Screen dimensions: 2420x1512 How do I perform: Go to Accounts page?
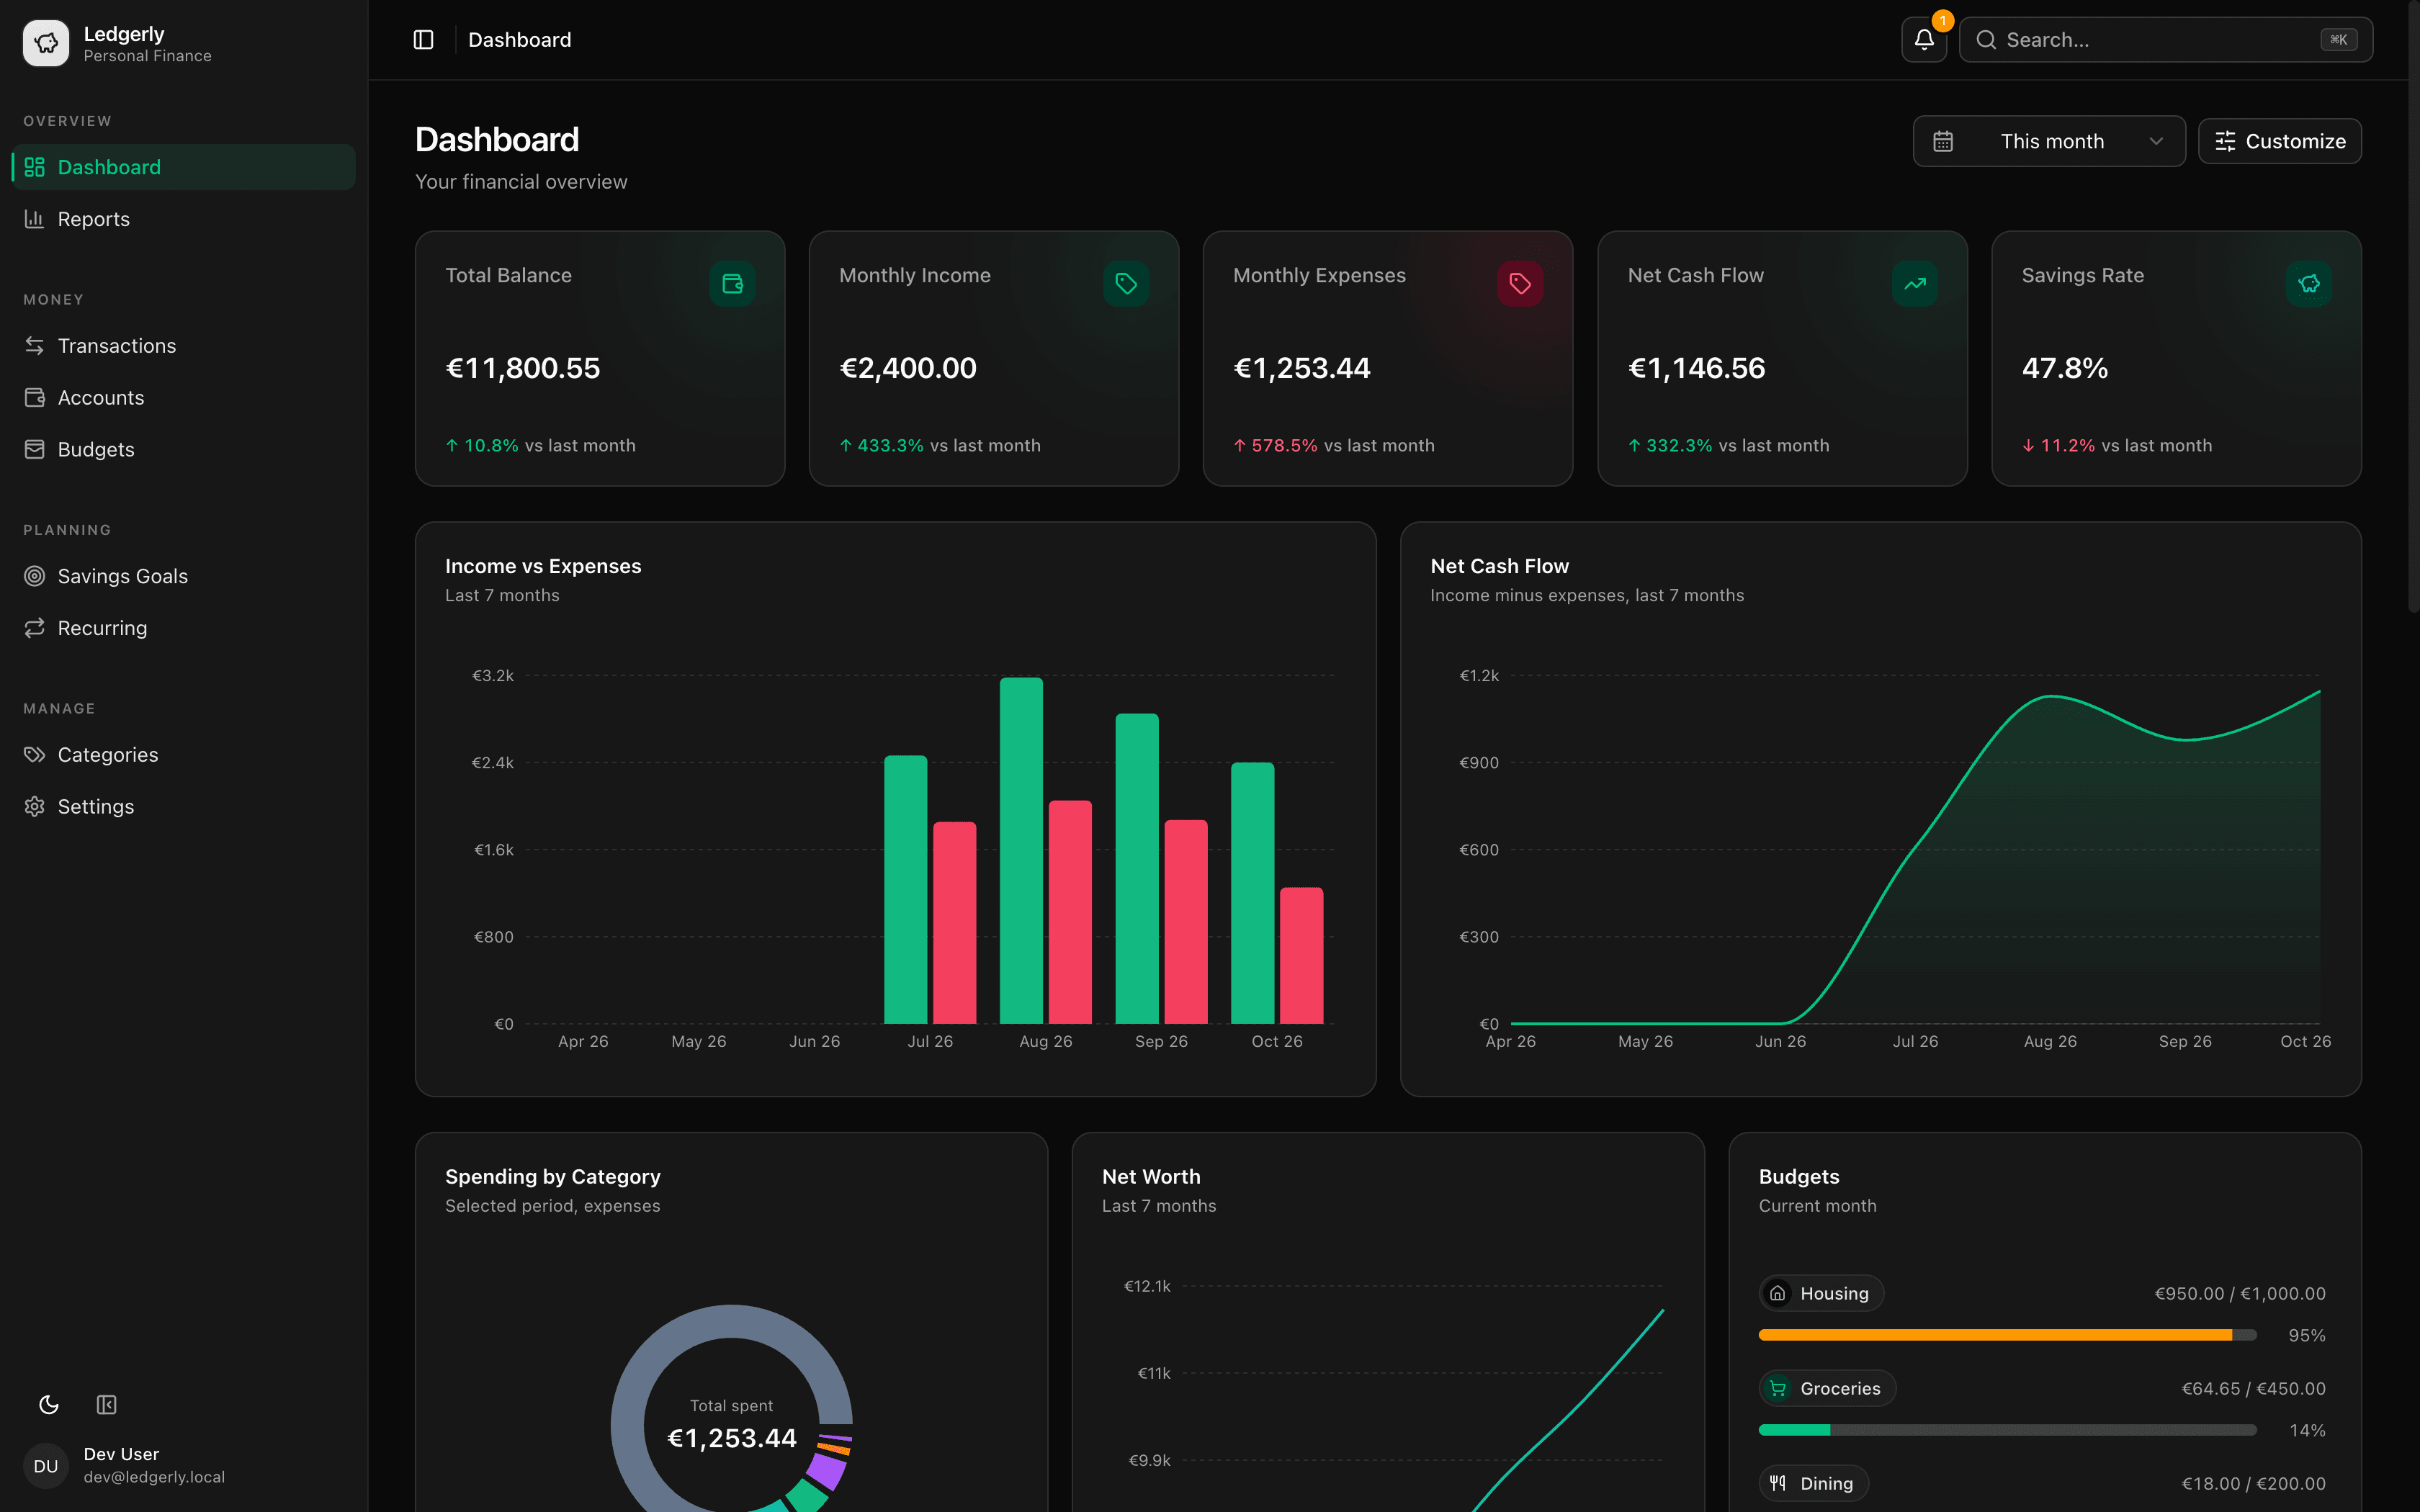pos(184,397)
